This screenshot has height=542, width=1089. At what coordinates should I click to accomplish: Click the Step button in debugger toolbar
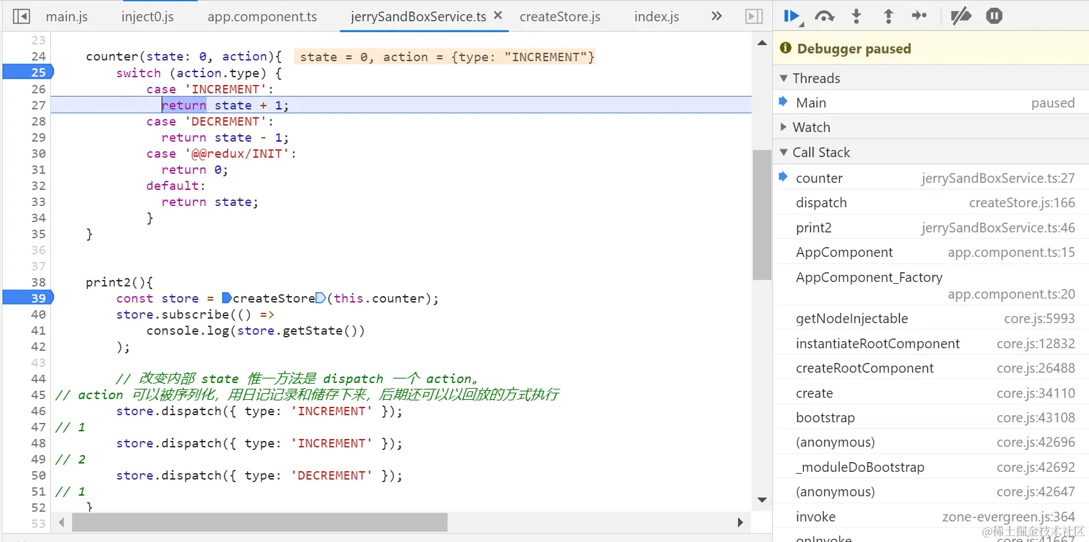pos(920,16)
